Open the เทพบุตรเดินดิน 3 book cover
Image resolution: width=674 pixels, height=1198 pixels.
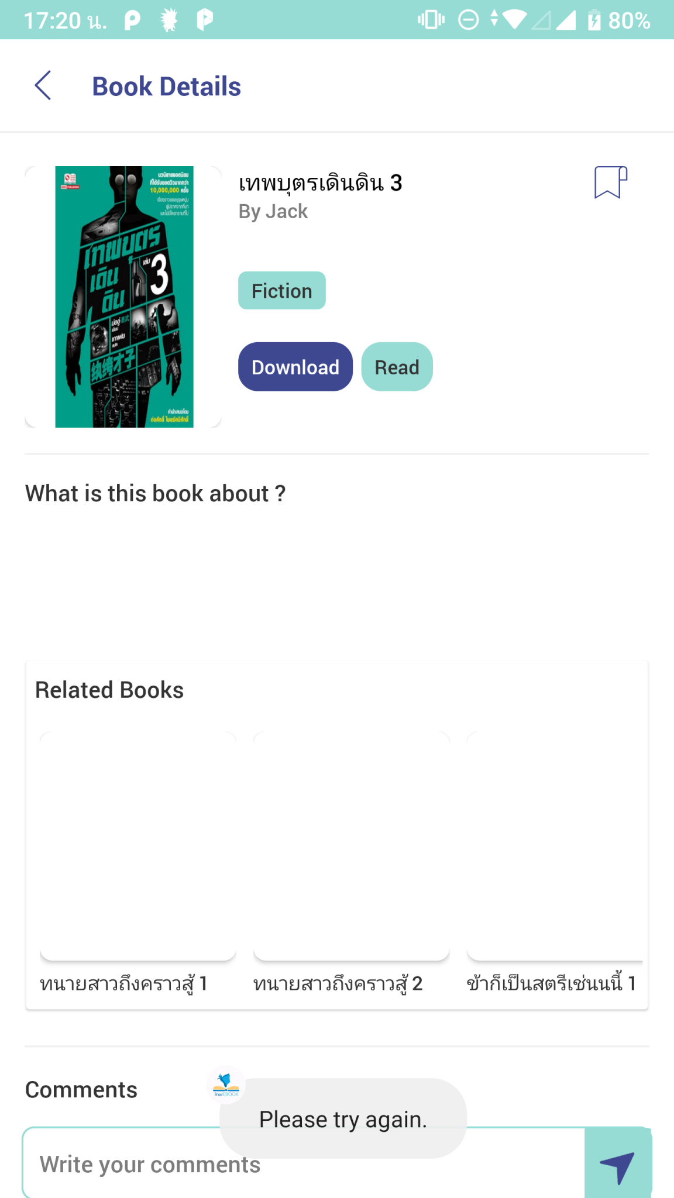click(x=123, y=297)
